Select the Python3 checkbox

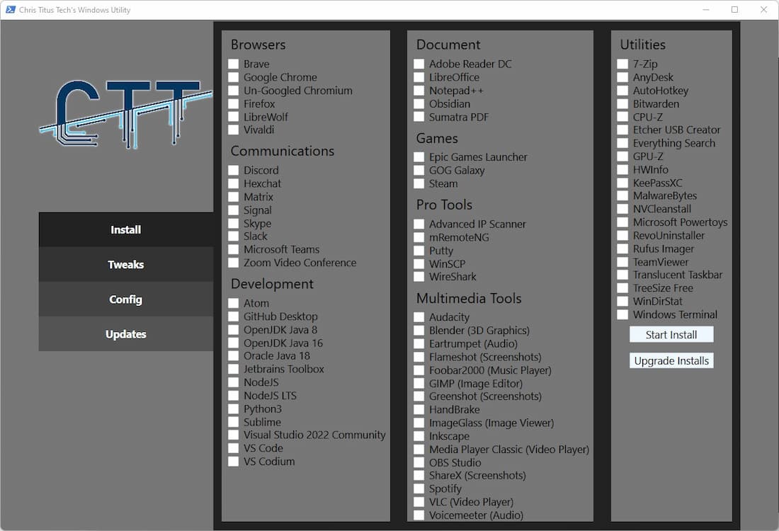[x=234, y=409]
